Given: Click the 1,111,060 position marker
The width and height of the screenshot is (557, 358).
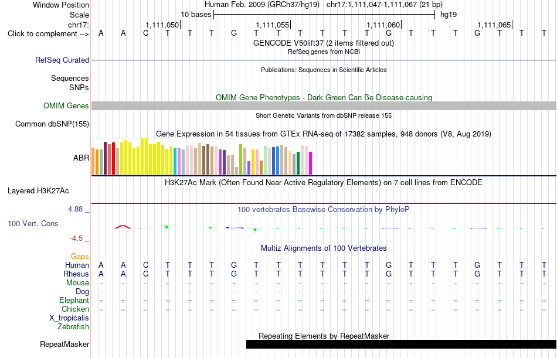Looking at the screenshot, I should point(384,25).
